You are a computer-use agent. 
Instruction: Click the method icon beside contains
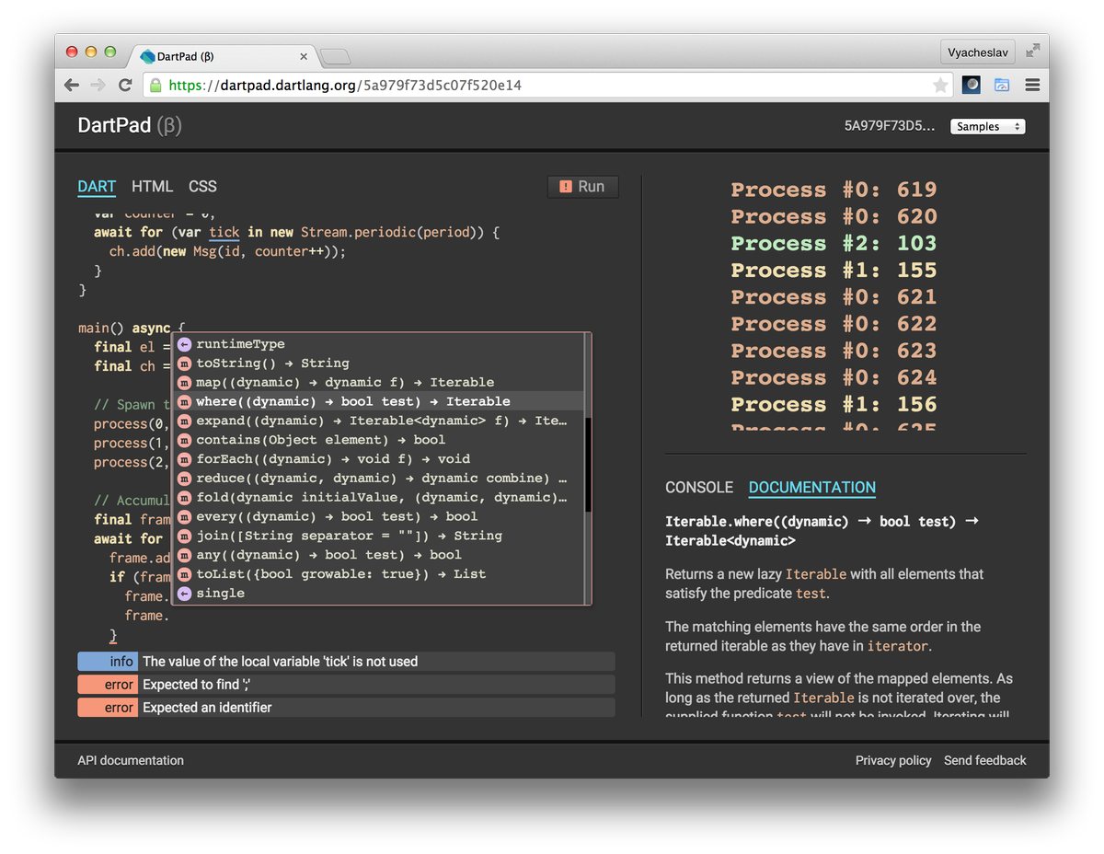point(184,440)
